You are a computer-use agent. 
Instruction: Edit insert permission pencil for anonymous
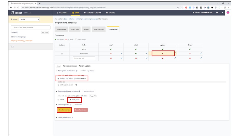121,53
